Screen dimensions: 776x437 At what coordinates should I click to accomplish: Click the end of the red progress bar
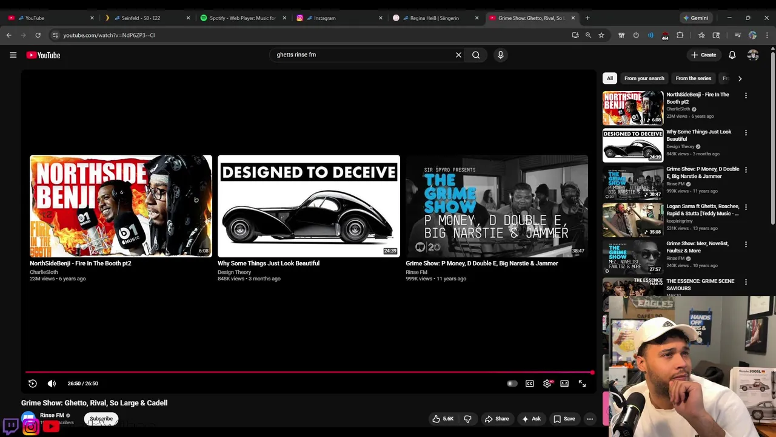point(592,372)
